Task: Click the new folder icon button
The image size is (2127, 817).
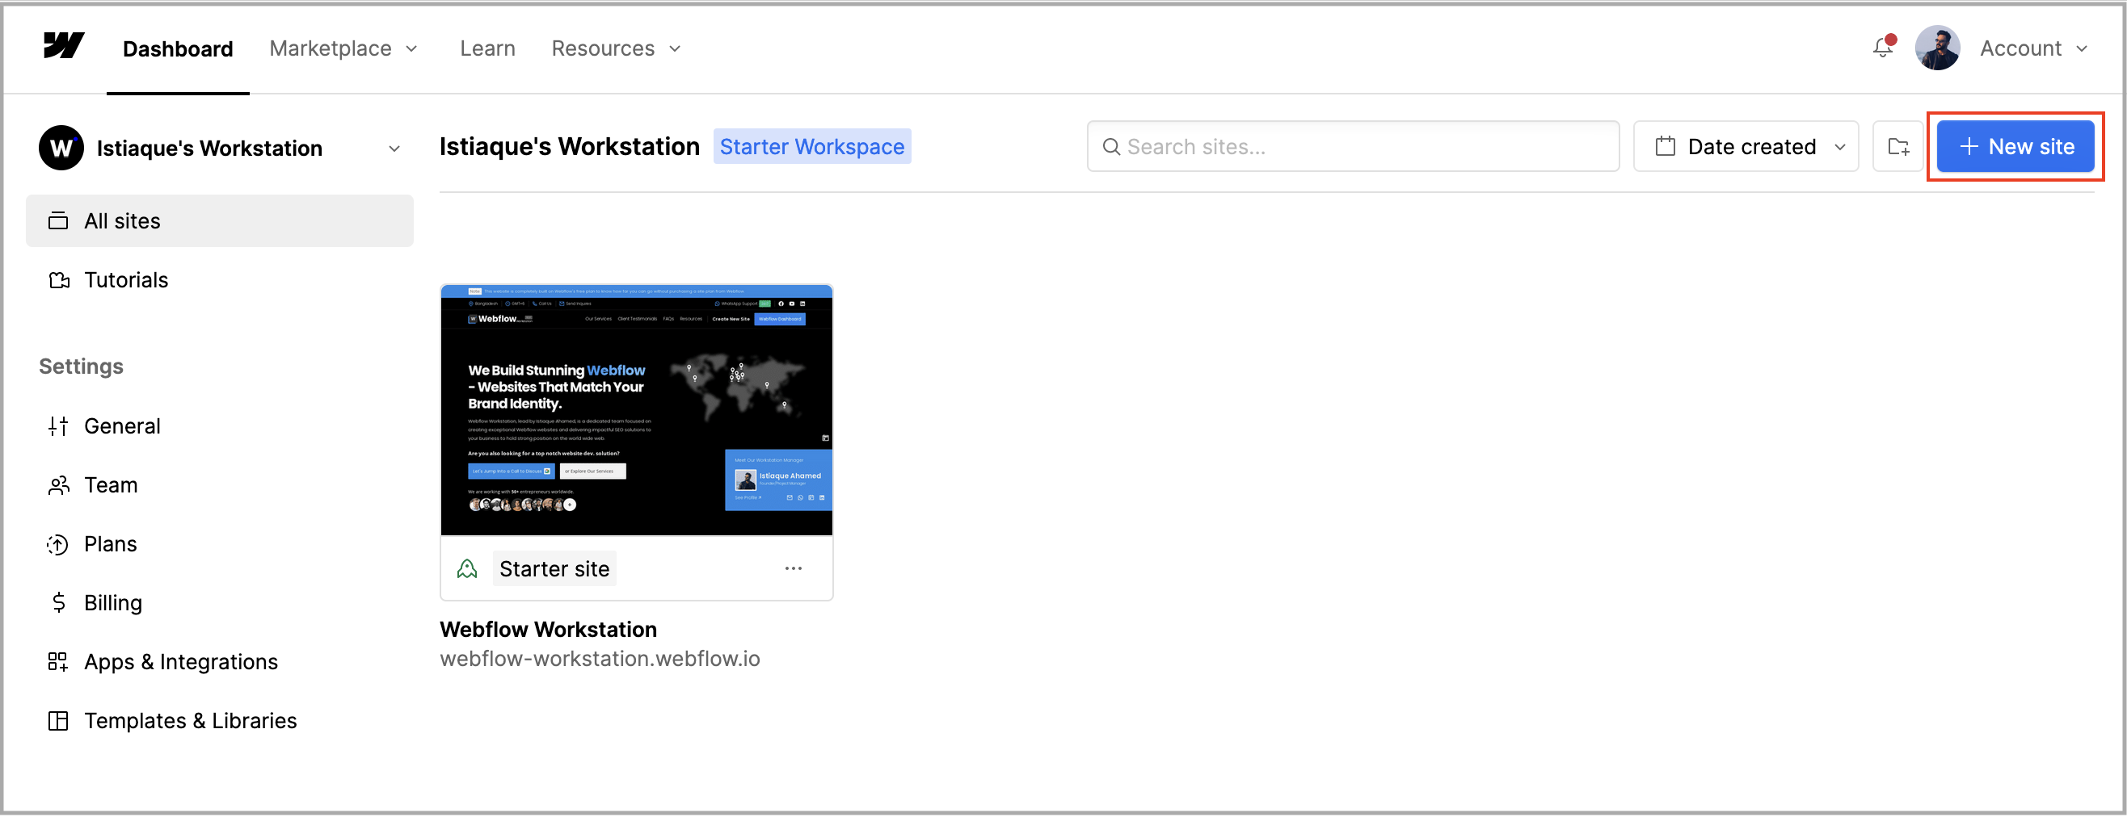Action: coord(1898,147)
